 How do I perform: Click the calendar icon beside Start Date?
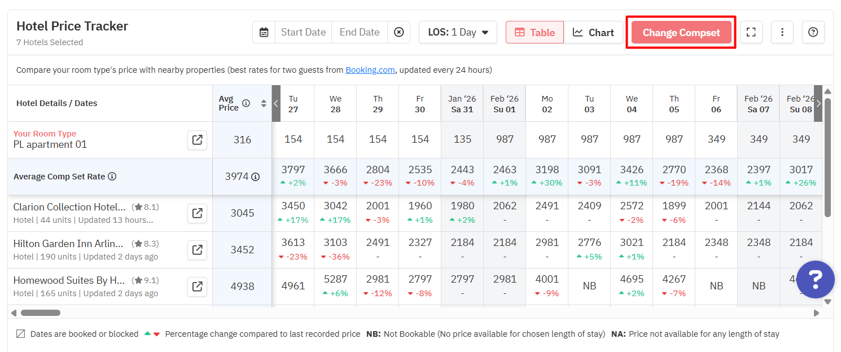pyautogui.click(x=264, y=32)
